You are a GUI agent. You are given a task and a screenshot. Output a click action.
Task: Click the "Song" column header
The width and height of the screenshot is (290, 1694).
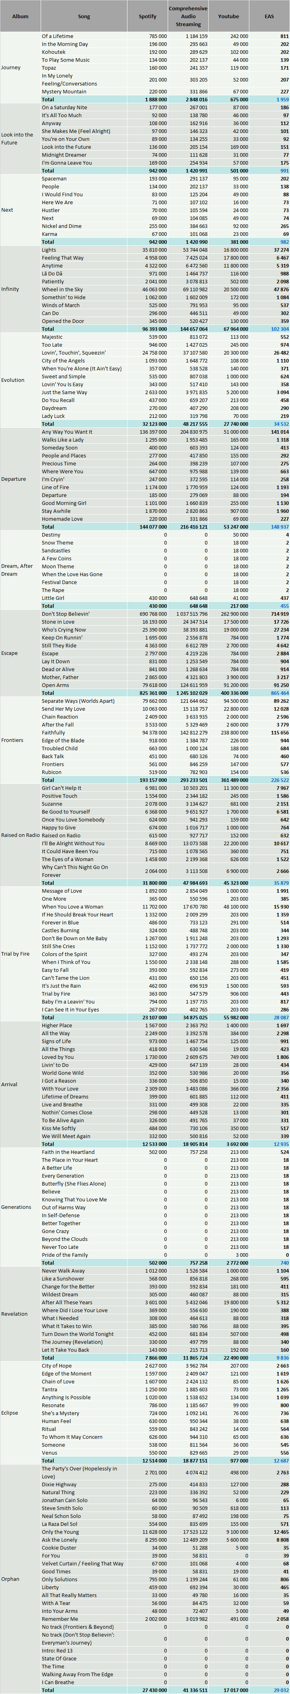(x=84, y=16)
